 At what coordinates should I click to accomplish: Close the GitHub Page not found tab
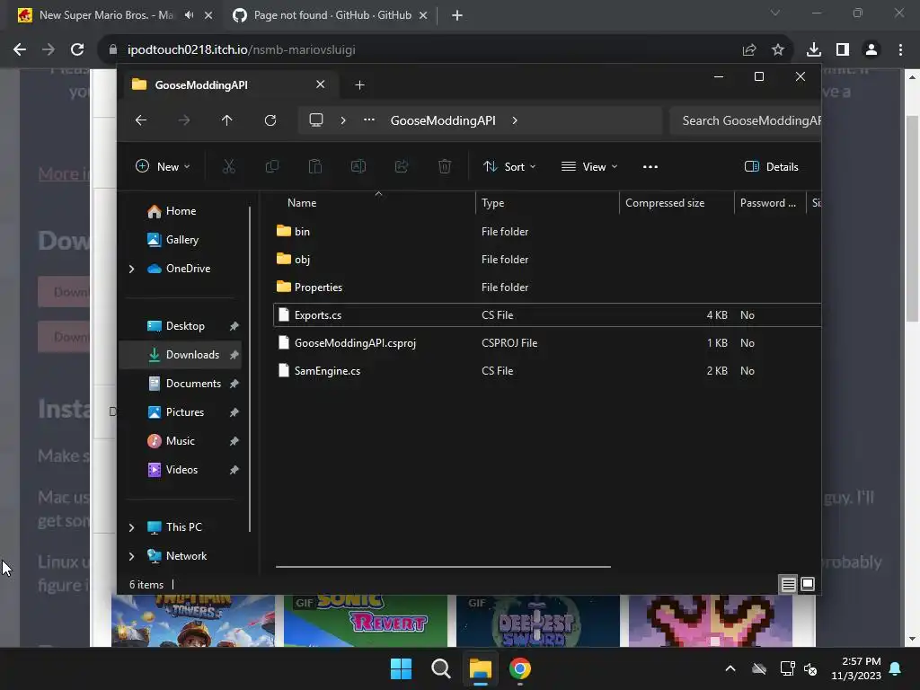423,15
